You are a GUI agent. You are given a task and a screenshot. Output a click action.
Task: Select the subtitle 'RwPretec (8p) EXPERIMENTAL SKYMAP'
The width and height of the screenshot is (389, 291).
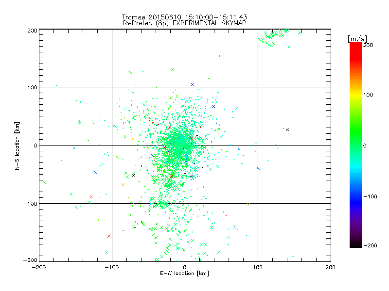coord(185,23)
